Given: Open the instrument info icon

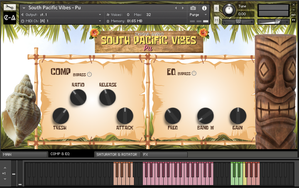Looking at the screenshot, I should click(204, 8).
